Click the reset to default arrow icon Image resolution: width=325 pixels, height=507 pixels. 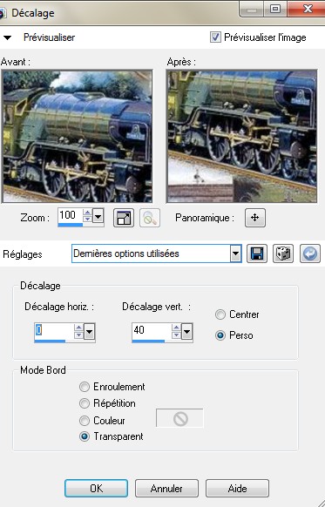(x=310, y=253)
